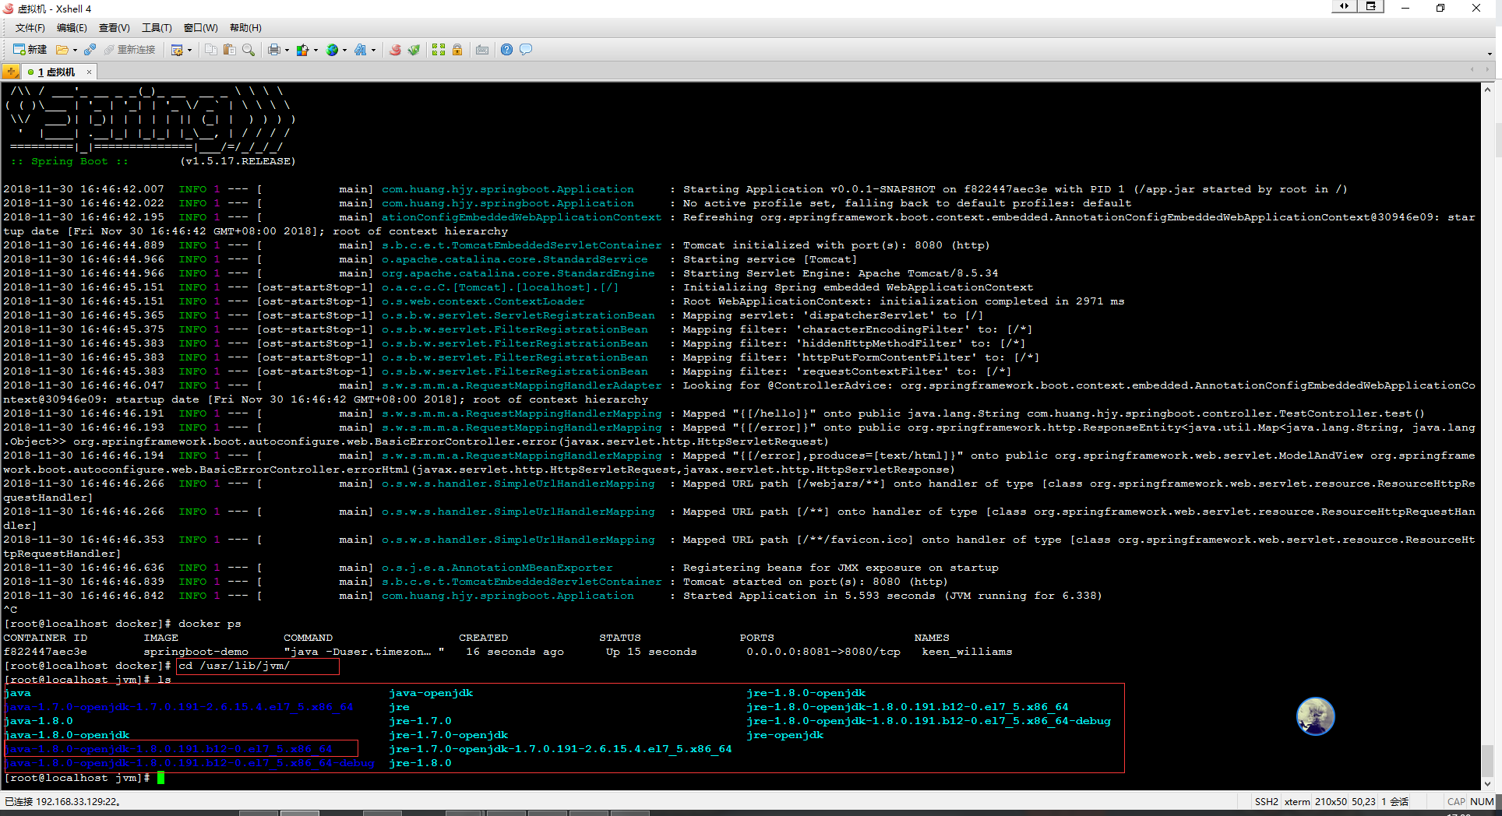Expand the color scheme dropdown arrow
Screen dimensions: 1502x816
[316, 50]
